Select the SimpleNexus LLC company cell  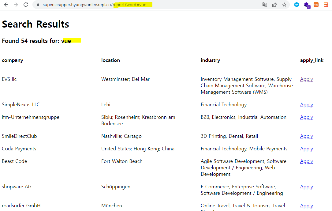point(21,105)
